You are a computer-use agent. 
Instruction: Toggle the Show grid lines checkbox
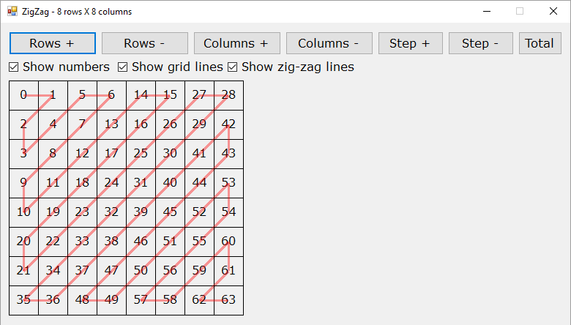123,67
